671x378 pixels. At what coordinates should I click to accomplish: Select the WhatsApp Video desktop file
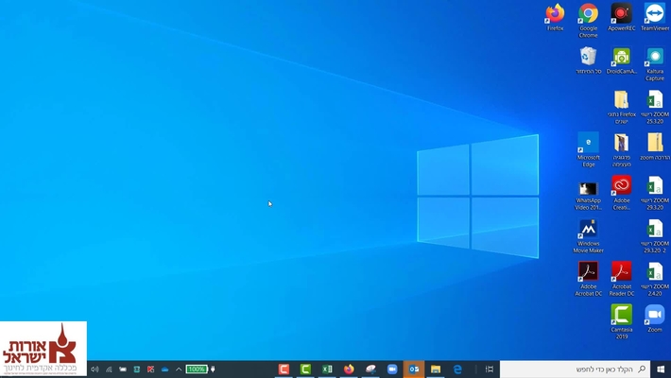(x=588, y=196)
